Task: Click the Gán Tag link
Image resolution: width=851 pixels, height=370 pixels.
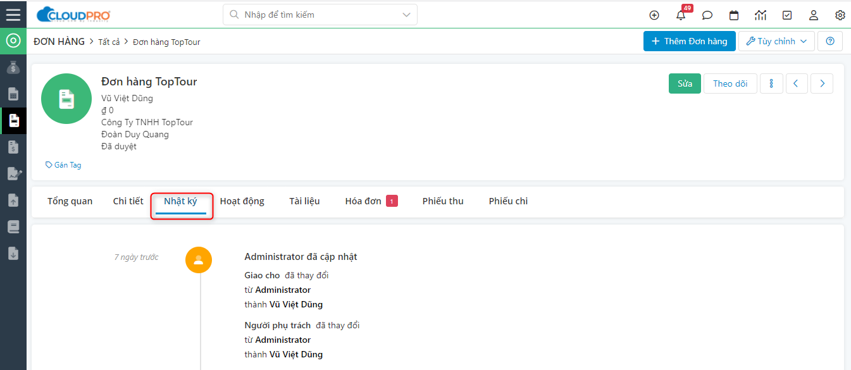Action: tap(63, 165)
